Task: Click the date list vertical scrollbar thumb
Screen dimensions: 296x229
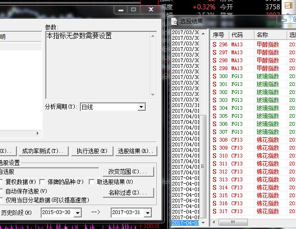Action: [203, 166]
